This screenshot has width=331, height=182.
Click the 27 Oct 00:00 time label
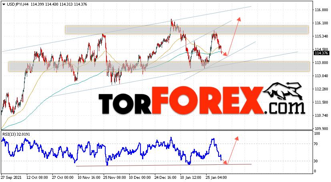(x=63, y=178)
